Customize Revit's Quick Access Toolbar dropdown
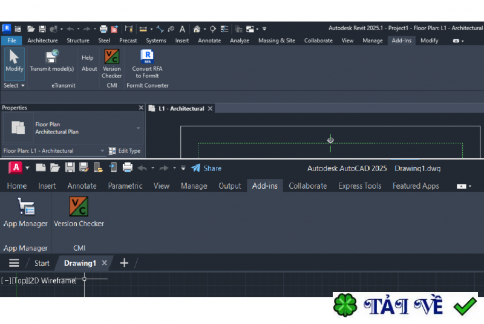This screenshot has height=324, width=484. click(x=264, y=29)
